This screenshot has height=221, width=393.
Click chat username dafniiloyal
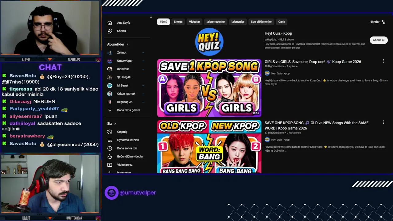22,123
